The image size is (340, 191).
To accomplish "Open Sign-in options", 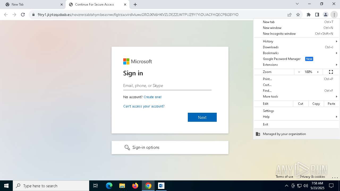I will click(170, 147).
